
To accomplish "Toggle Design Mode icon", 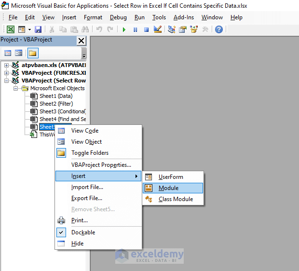I will (x=158, y=29).
